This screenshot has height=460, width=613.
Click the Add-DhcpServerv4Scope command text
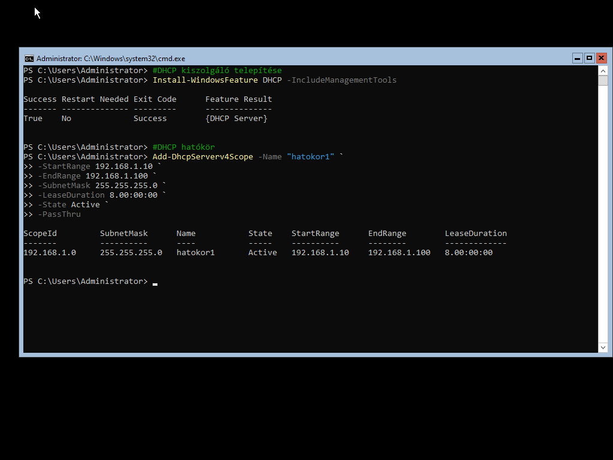tap(202, 157)
